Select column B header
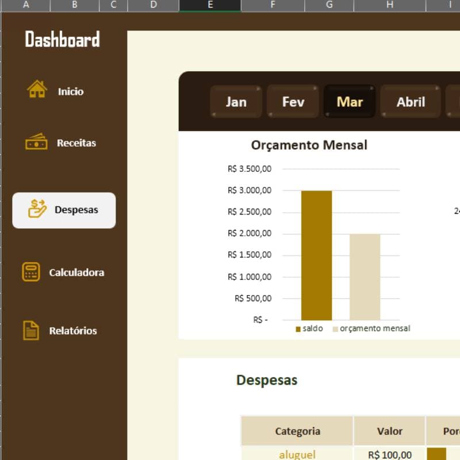Screen dimensions: 460x460 pyautogui.click(x=75, y=5)
